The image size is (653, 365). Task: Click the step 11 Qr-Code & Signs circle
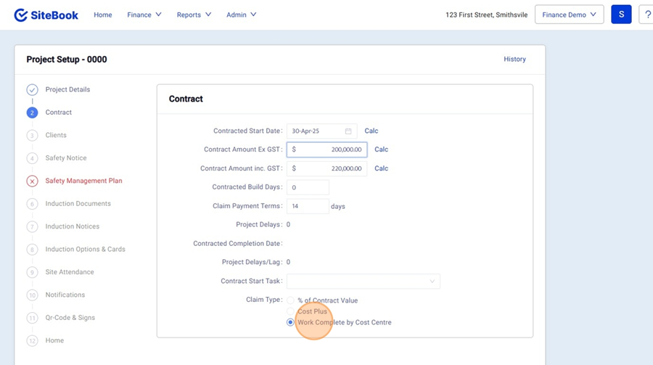tap(32, 318)
